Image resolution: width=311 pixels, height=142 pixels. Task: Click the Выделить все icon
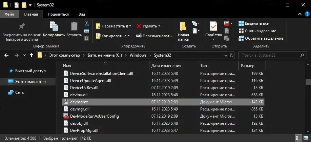coord(241,23)
